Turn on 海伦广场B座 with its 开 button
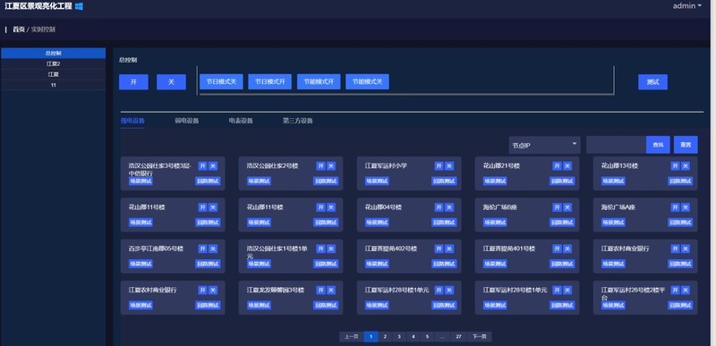 557,207
